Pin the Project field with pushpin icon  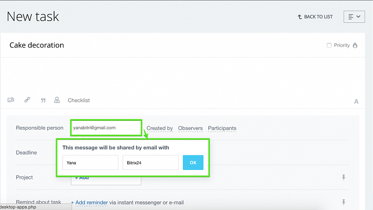(344, 177)
